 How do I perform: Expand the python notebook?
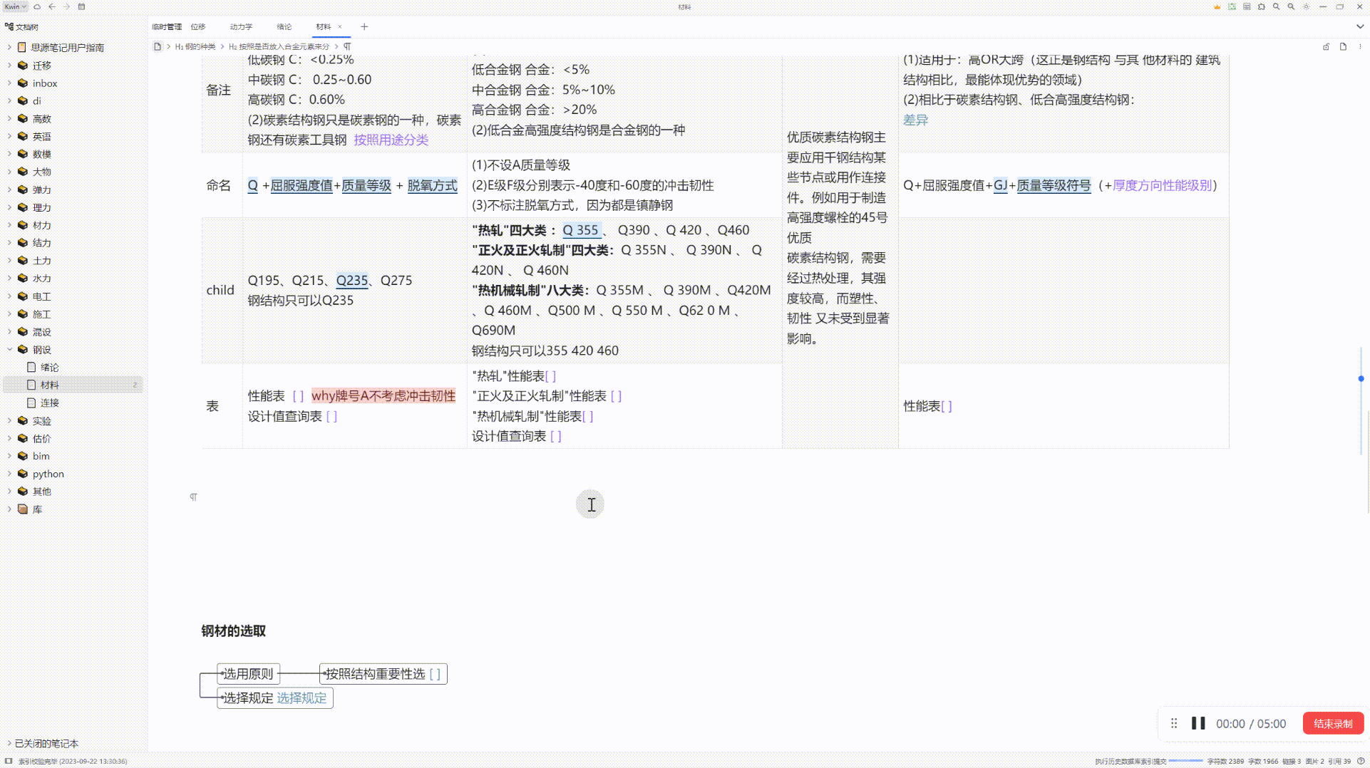pos(9,473)
